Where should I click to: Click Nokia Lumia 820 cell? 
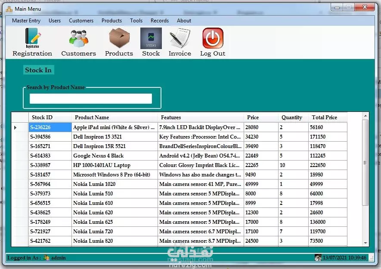tap(115, 241)
